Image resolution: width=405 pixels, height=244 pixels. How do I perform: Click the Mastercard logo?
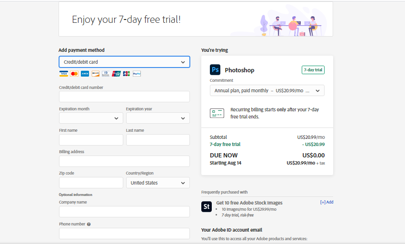pyautogui.click(x=74, y=74)
